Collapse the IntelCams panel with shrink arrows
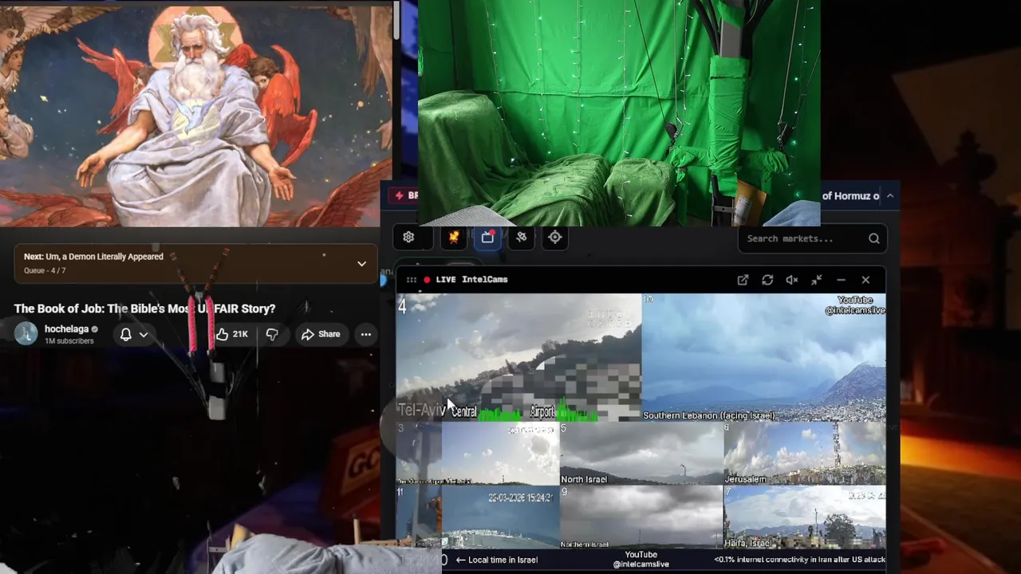Image resolution: width=1021 pixels, height=574 pixels. [817, 280]
